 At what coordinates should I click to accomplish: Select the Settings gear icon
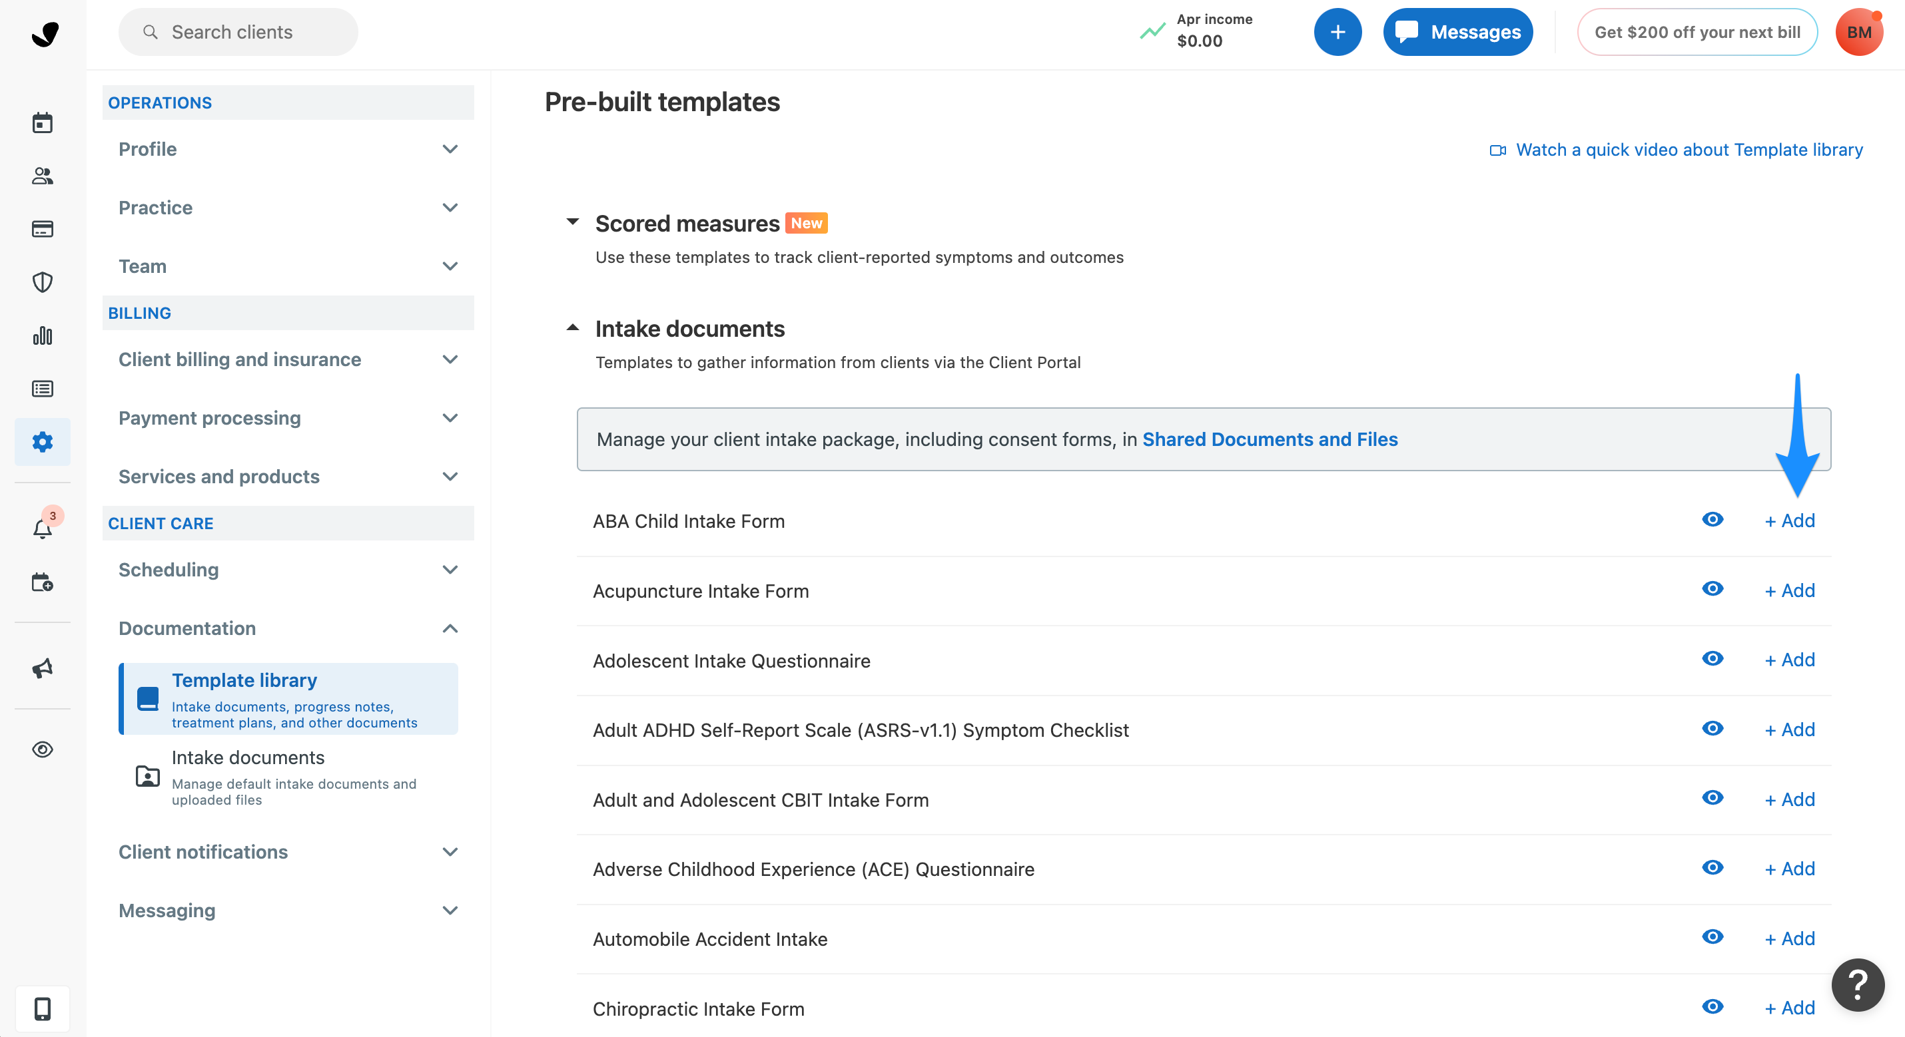click(x=42, y=441)
